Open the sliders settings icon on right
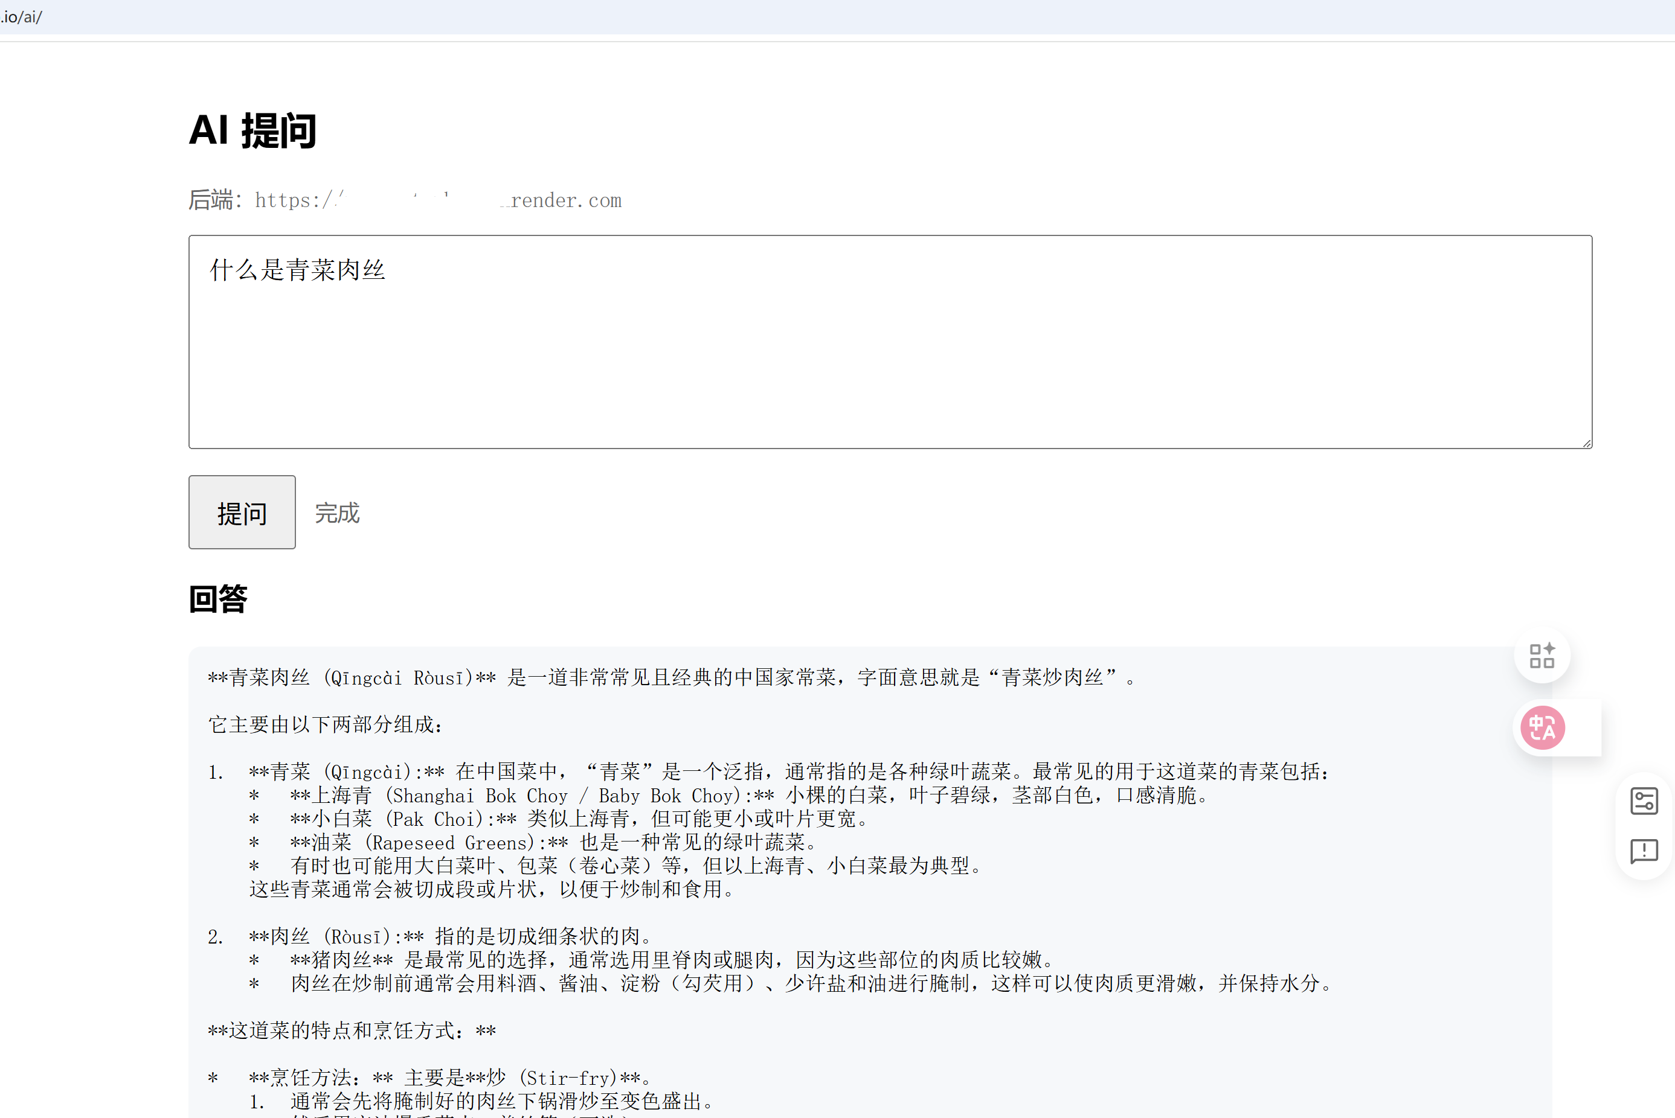Image resolution: width=1675 pixels, height=1118 pixels. pyautogui.click(x=1644, y=800)
